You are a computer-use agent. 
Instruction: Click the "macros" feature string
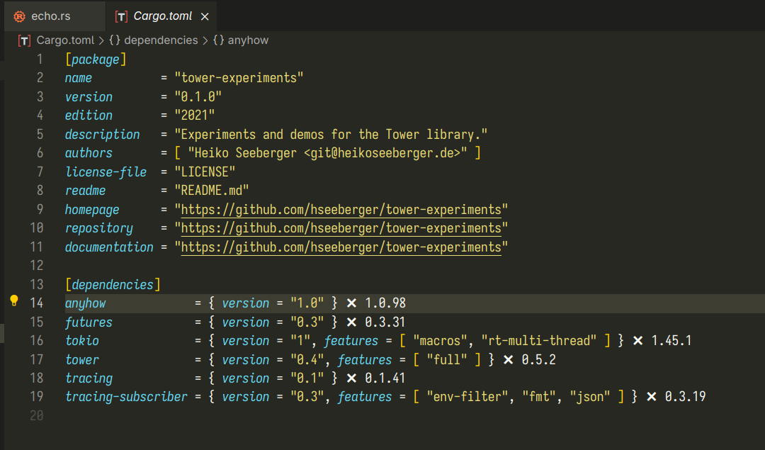coord(440,341)
